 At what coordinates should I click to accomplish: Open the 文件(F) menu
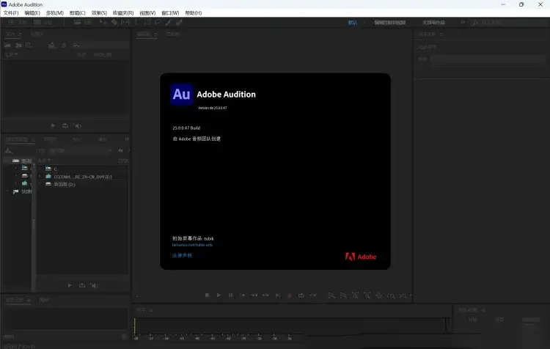(11, 13)
